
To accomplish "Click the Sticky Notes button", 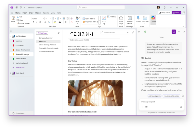I will click(164, 13).
